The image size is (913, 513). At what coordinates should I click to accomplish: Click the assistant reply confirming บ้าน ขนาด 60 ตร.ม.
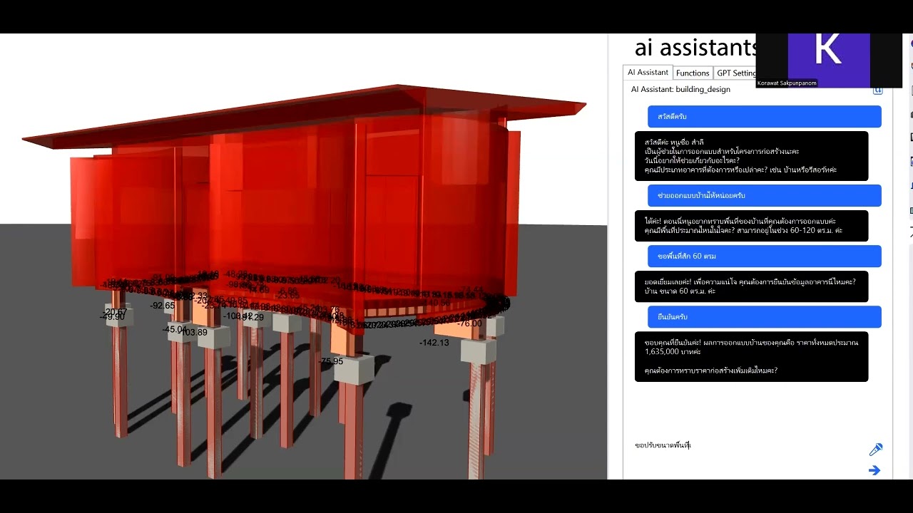[751, 286]
